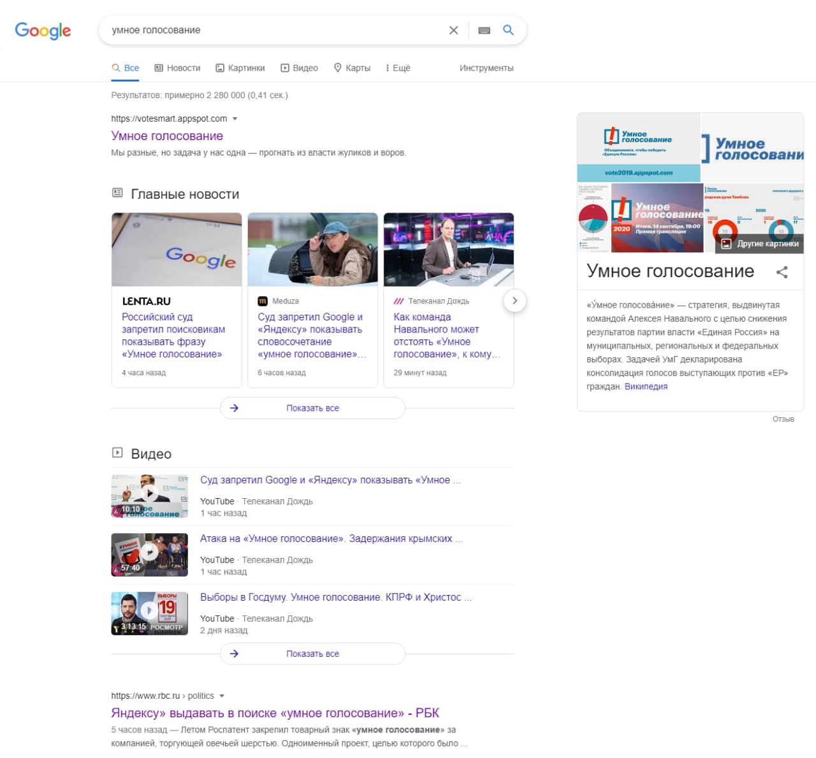This screenshot has height=758, width=816.
Task: Click the Meduza source icon
Action: click(262, 301)
